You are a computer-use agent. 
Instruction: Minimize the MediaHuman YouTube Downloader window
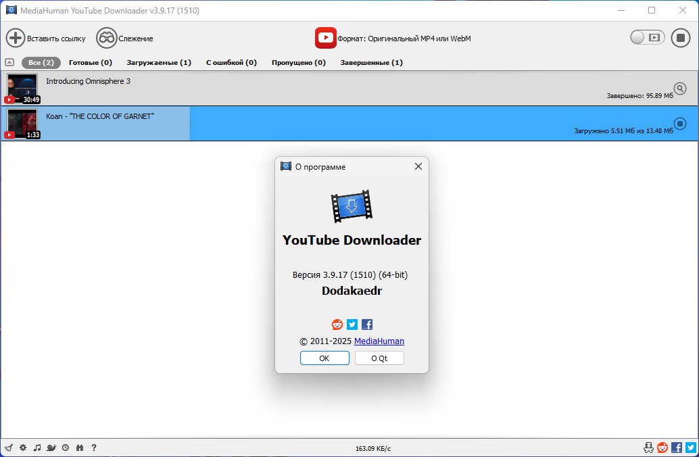(x=621, y=10)
